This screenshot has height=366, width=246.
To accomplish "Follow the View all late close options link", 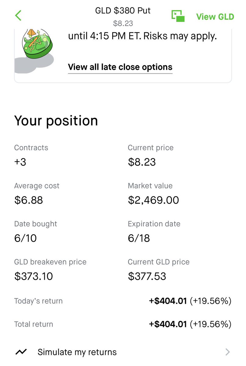I will (x=120, y=67).
